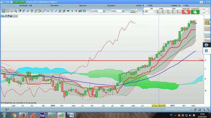This screenshot has width=211, height=118.
Task: Click the zoom out magnifier at bottom right
Action: click(x=204, y=110)
